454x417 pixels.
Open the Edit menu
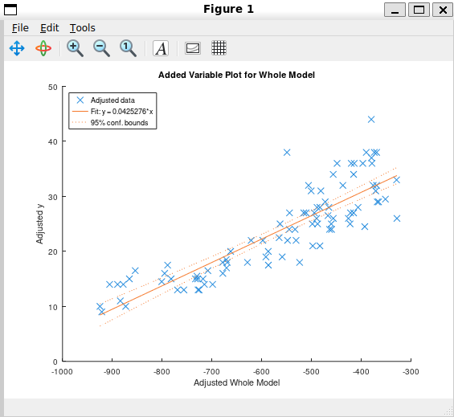click(x=50, y=28)
